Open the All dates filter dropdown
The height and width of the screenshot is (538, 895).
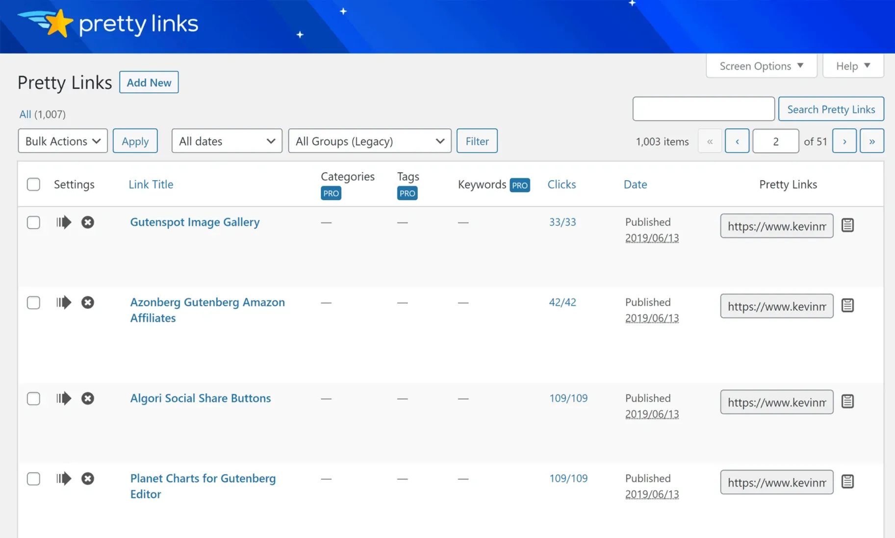[x=227, y=141]
